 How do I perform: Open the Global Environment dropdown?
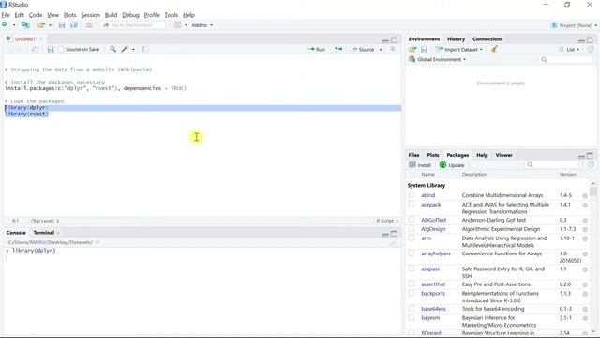[438, 59]
